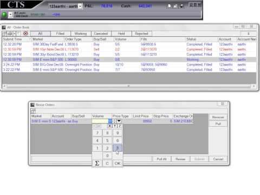Click the Order Book horizontal scrollbar

tap(128, 86)
